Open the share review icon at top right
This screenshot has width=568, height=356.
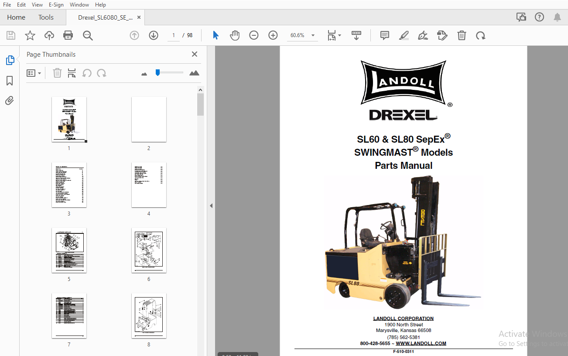tap(521, 17)
